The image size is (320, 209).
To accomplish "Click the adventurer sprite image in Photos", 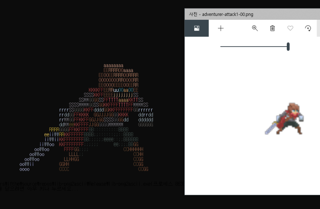I will click(284, 119).
